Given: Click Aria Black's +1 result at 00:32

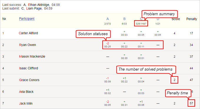Looking at the screenshot, I should tap(108, 92).
